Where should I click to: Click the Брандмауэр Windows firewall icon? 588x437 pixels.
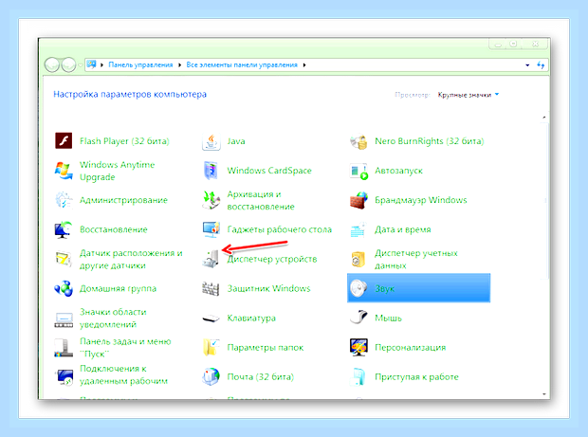point(358,200)
